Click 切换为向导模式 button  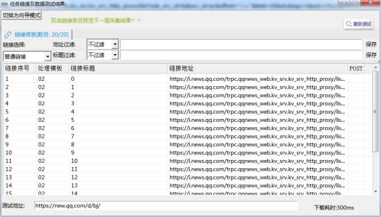pos(21,15)
